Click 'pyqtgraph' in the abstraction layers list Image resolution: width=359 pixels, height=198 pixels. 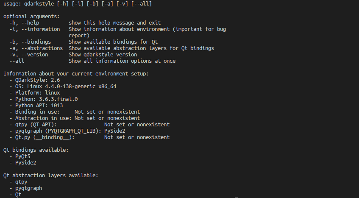pyautogui.click(x=28, y=188)
